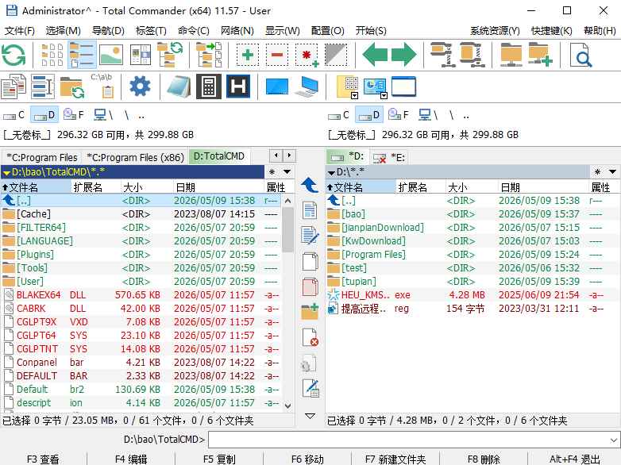This screenshot has height=465, width=621.
Task: Click the blue desktop monitor icon
Action: pos(277,86)
